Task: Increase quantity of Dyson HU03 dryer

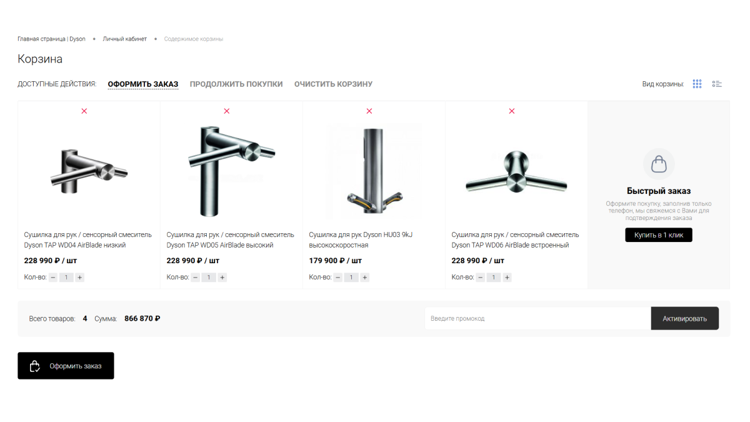Action: 365,278
